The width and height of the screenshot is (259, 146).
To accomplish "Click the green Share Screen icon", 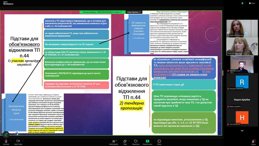I will [147, 141].
